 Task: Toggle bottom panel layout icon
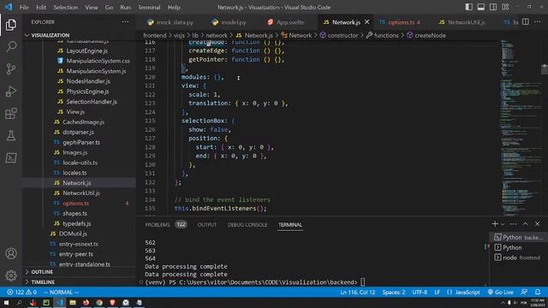tap(481, 7)
